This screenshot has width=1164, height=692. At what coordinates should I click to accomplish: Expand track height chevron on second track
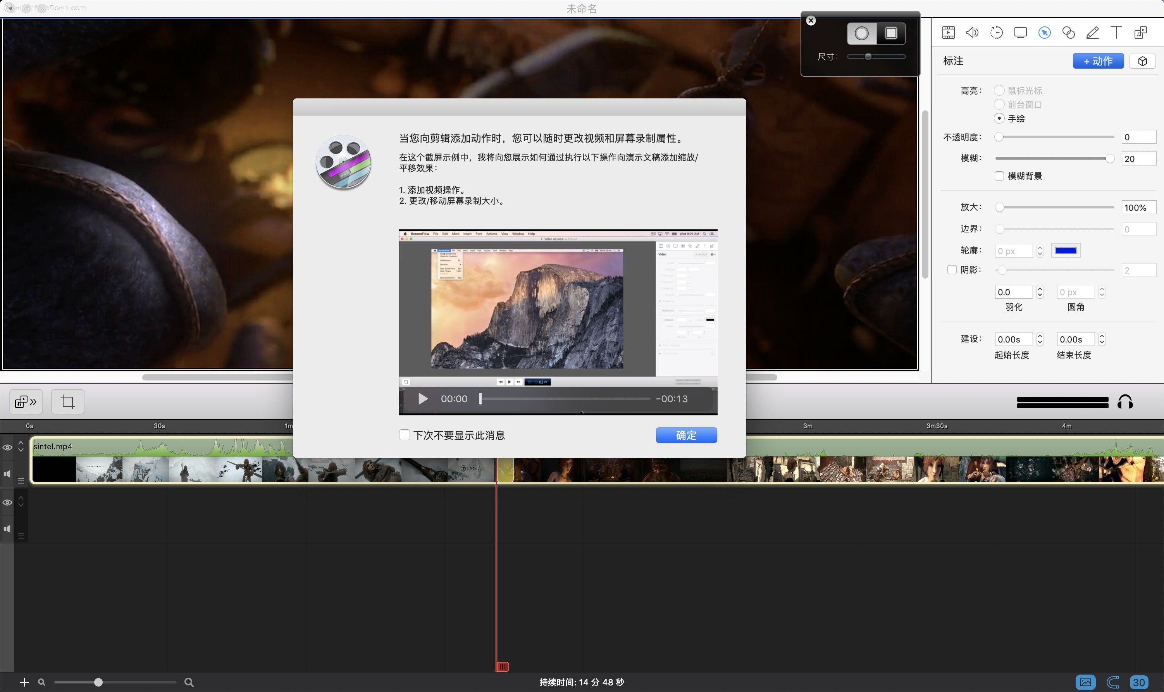tap(21, 501)
